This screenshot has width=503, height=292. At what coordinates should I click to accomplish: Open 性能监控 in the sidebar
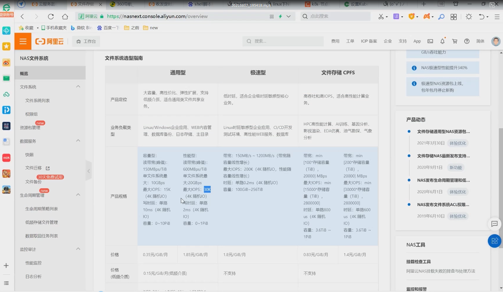tap(33, 263)
